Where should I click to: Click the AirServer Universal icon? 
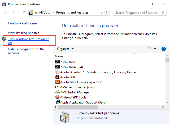tap(57, 87)
